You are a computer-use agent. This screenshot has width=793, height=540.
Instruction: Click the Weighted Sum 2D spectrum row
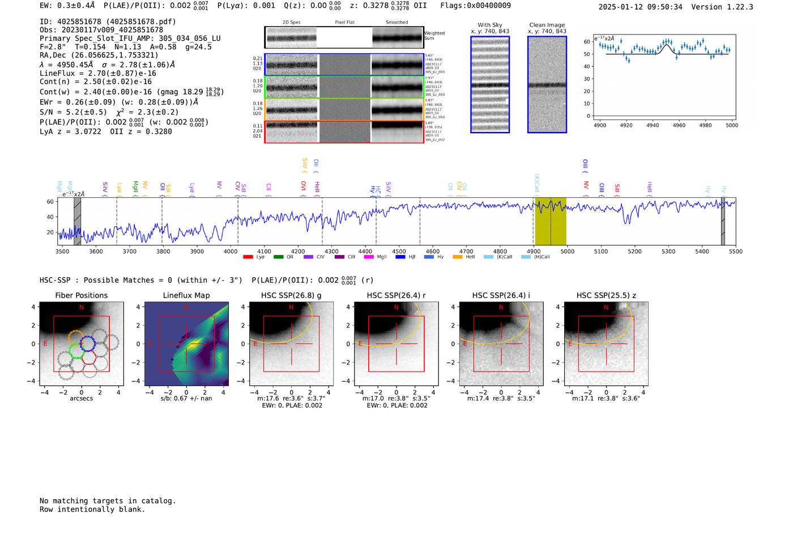point(344,37)
